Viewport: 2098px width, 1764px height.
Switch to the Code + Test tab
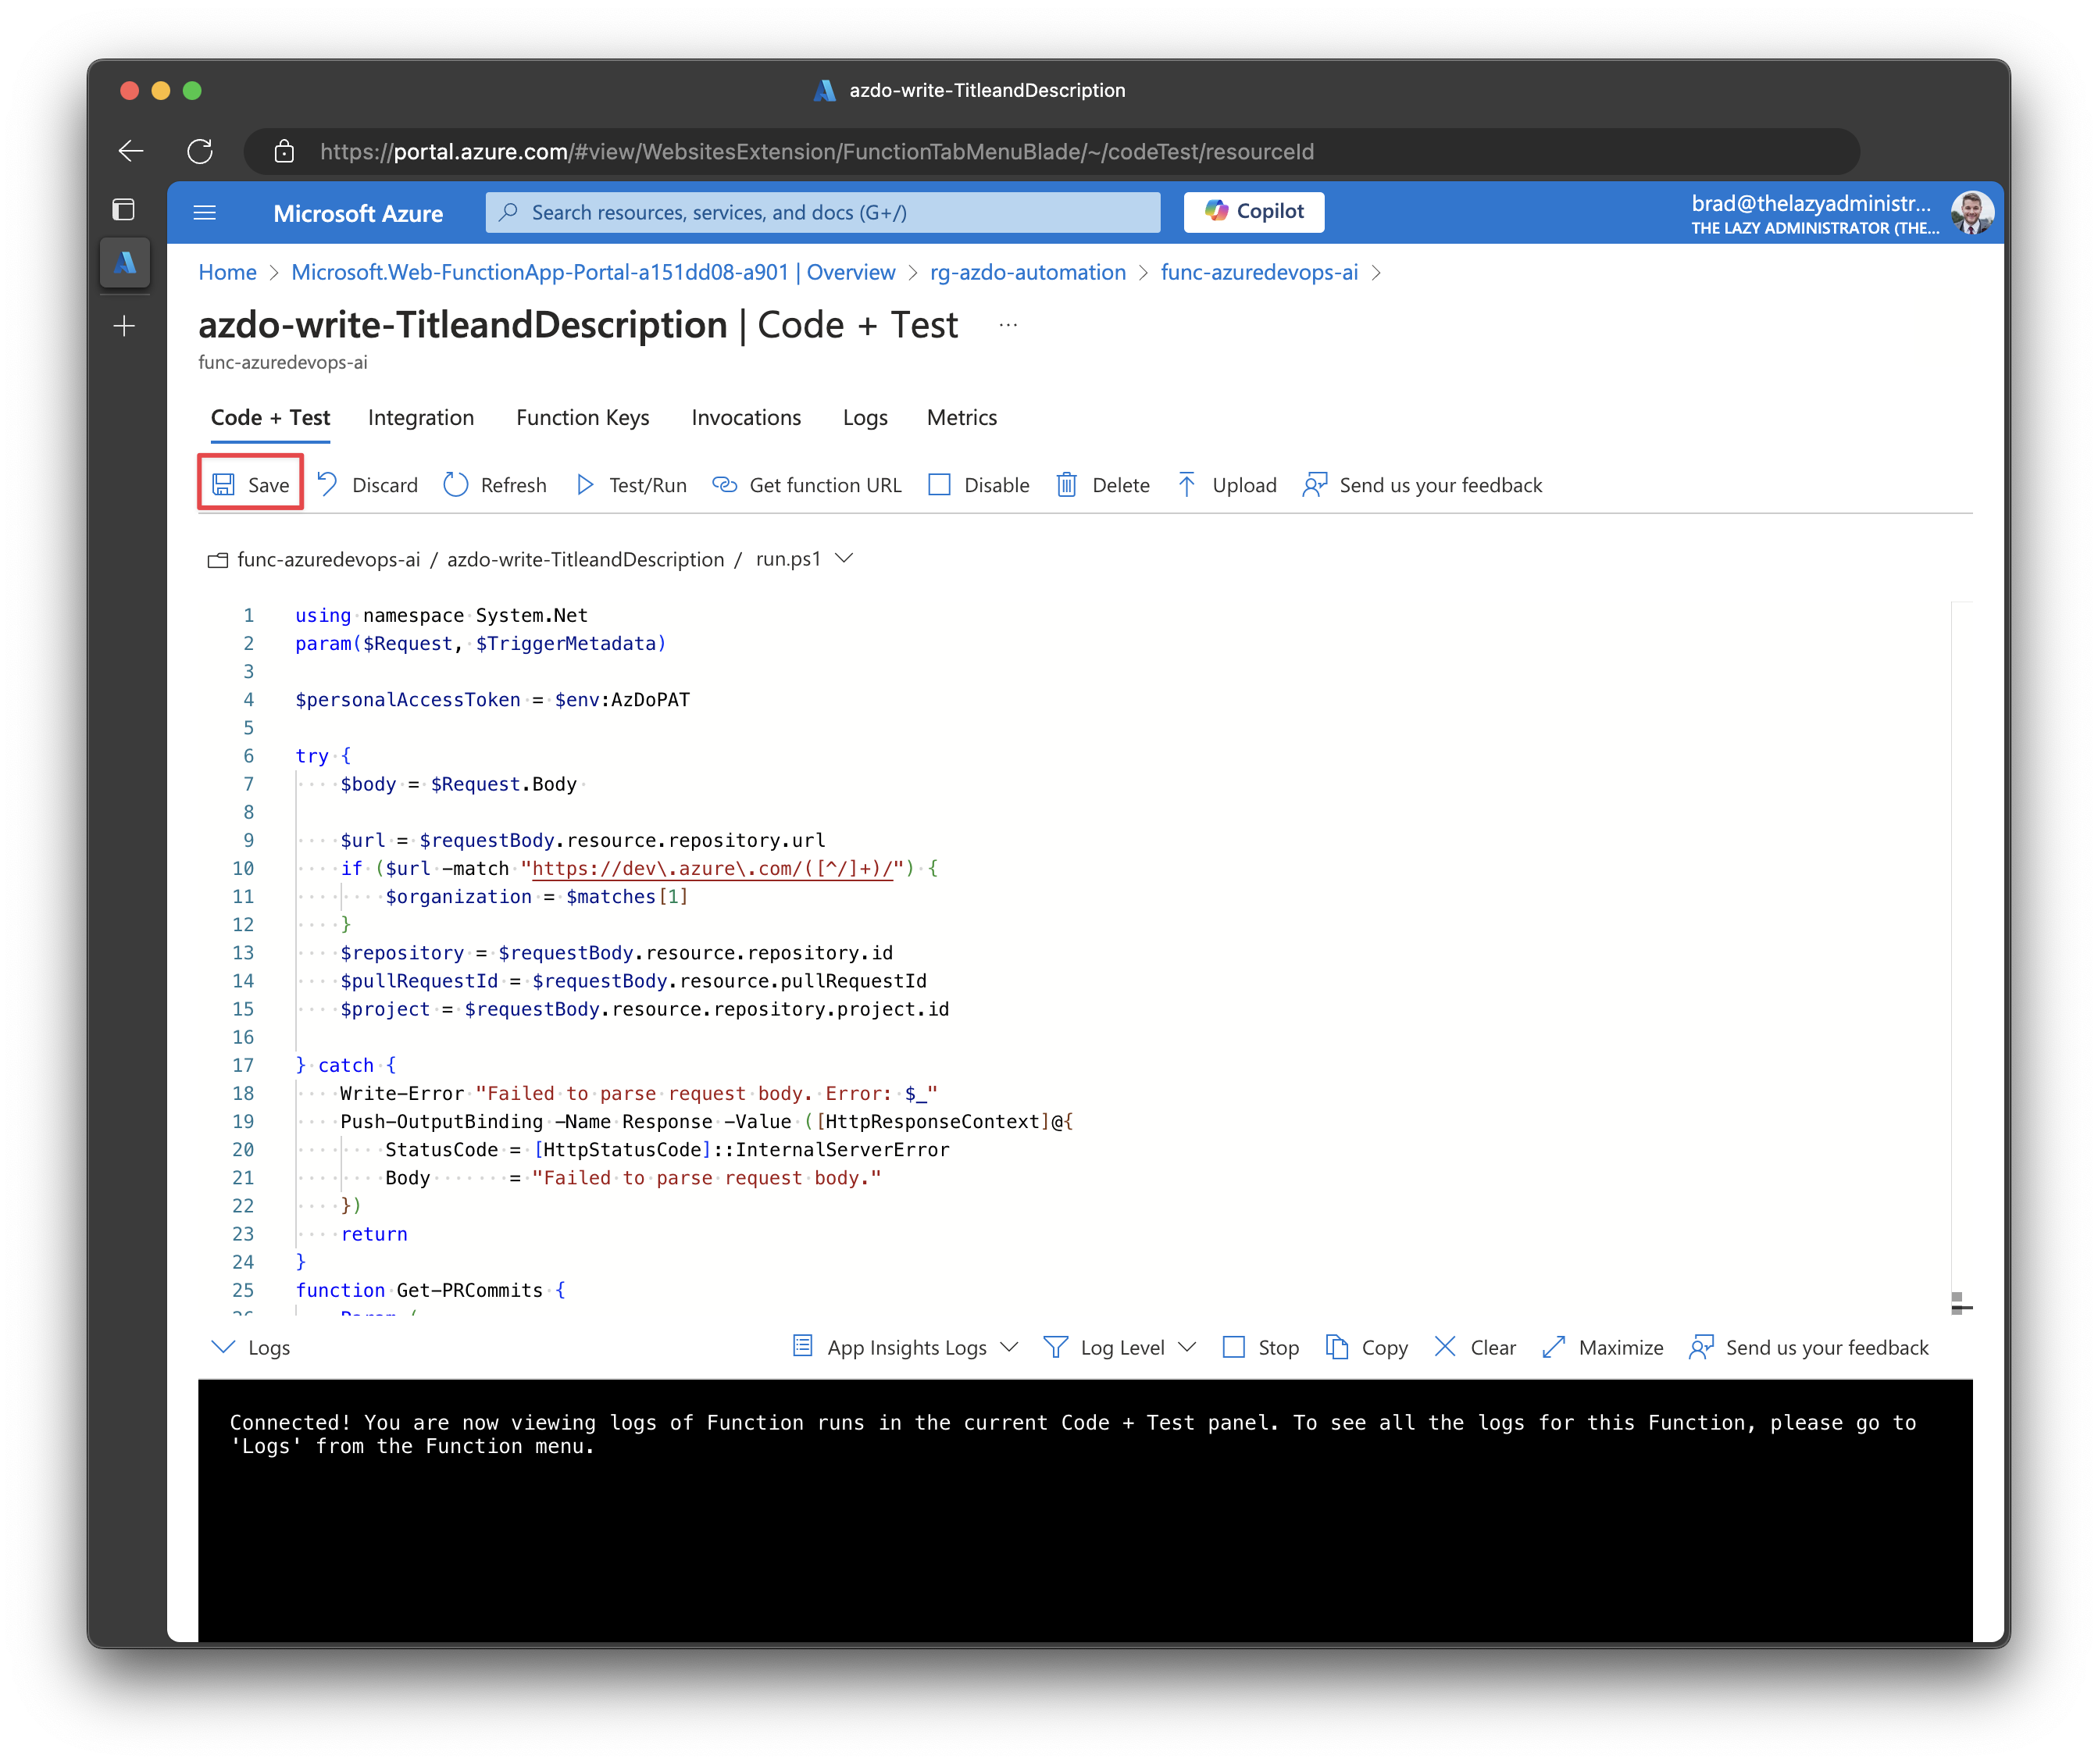point(270,417)
